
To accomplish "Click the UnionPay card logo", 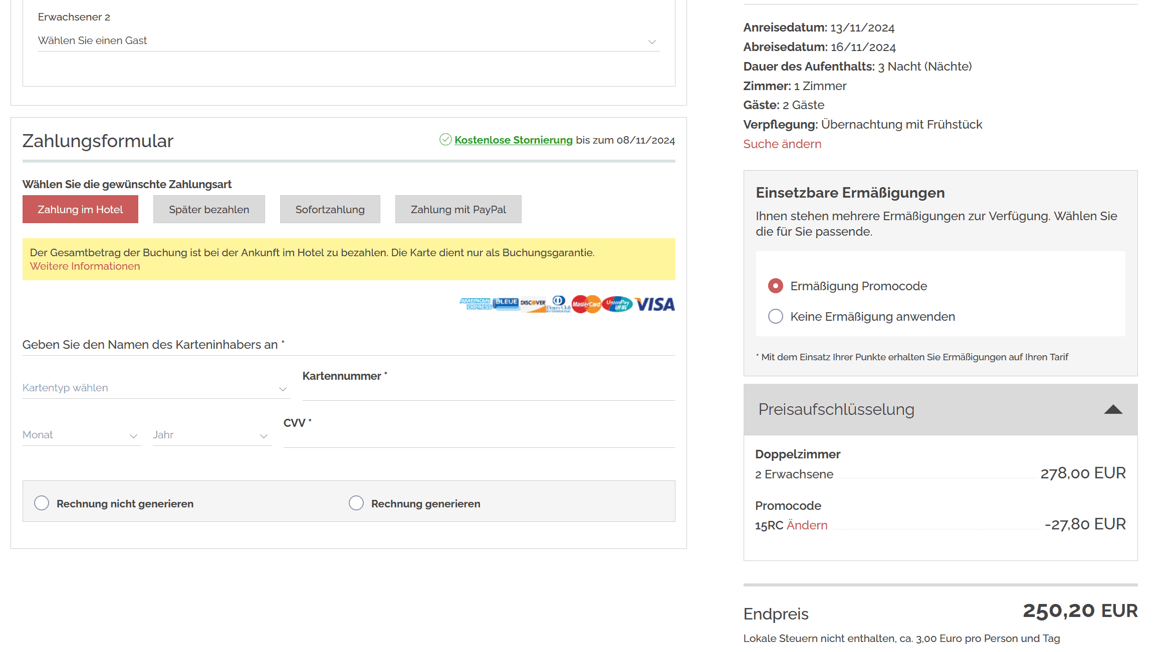I will [617, 304].
